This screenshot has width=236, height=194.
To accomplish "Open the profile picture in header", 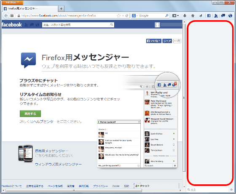I will tap(157, 25).
